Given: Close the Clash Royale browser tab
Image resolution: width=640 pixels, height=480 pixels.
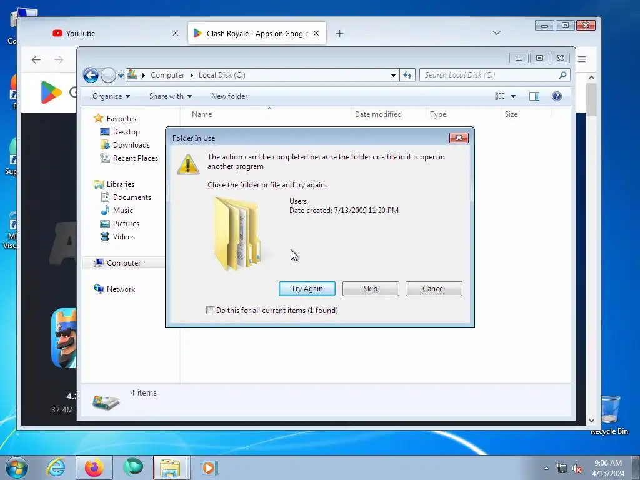Looking at the screenshot, I should tap(316, 34).
